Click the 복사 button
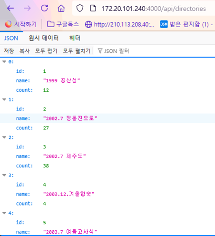215x236 pixels. tap(24, 51)
